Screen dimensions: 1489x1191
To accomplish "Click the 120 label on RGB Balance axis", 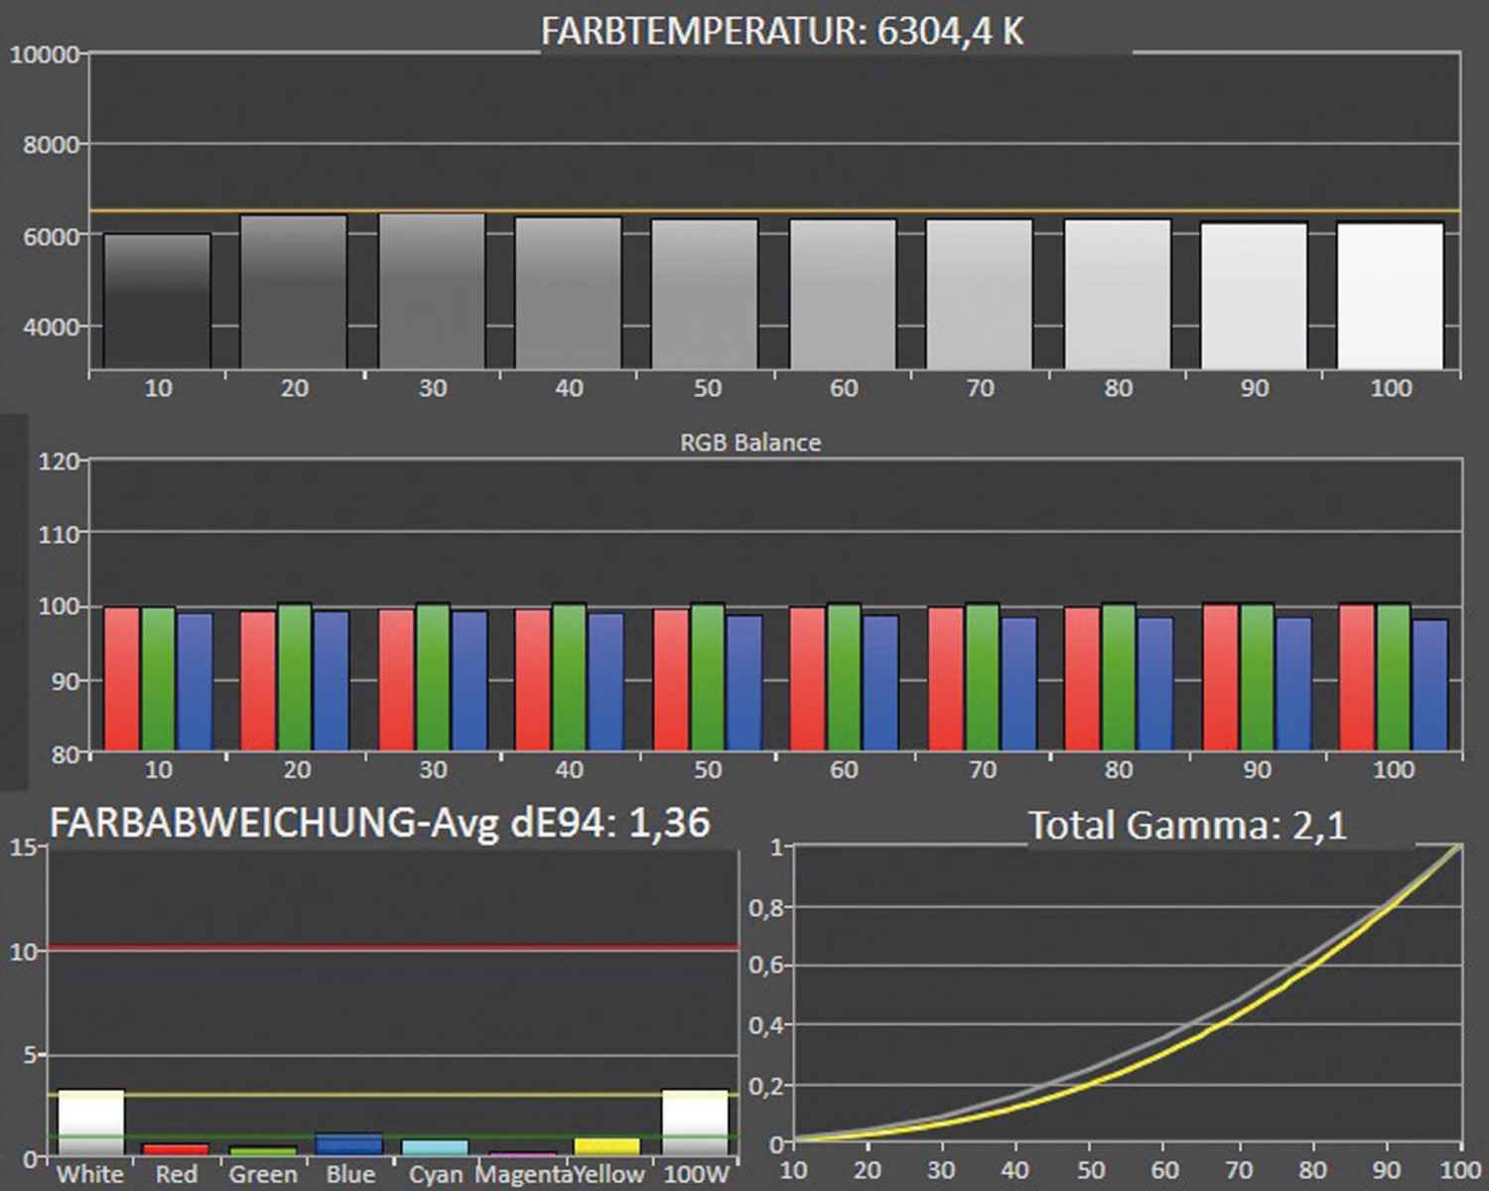I will [59, 462].
